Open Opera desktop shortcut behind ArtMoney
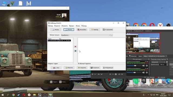Image resolution: width=173 pixels, height=97 pixels. click(152, 25)
